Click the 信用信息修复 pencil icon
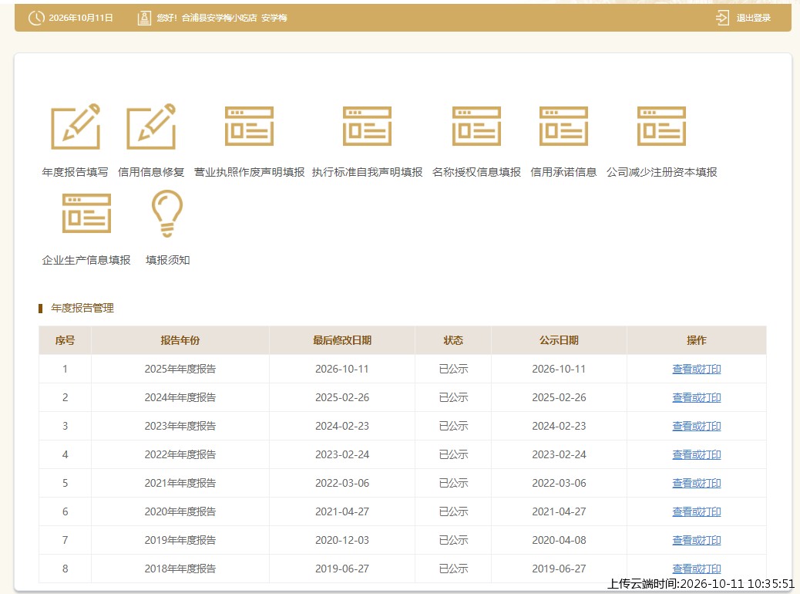The width and height of the screenshot is (800, 594). pyautogui.click(x=151, y=127)
